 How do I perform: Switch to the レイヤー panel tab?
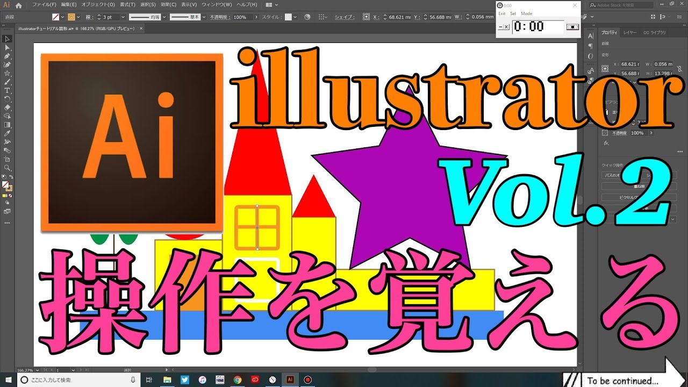pyautogui.click(x=630, y=33)
